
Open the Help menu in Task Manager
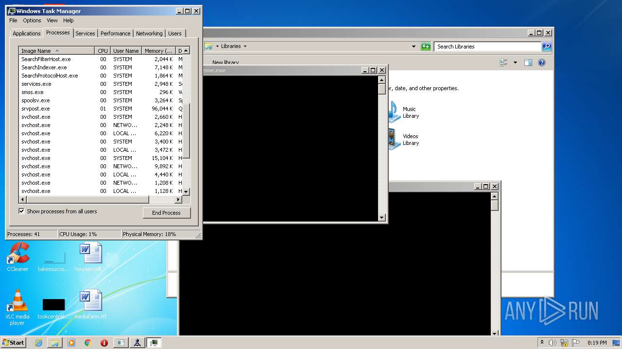click(x=69, y=20)
